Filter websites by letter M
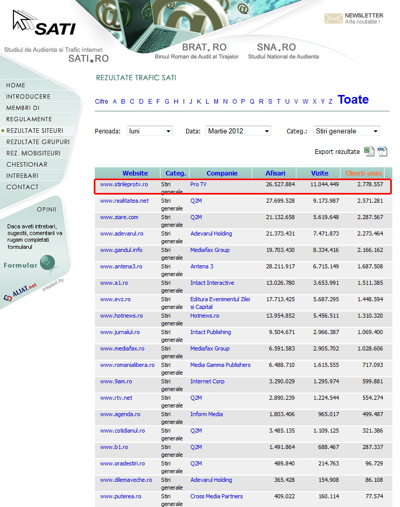The width and height of the screenshot is (400, 507). pyautogui.click(x=216, y=102)
